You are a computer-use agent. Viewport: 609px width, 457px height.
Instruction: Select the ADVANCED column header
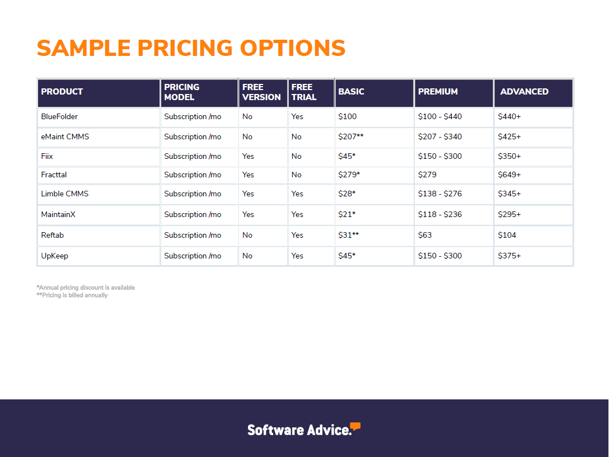click(x=533, y=93)
